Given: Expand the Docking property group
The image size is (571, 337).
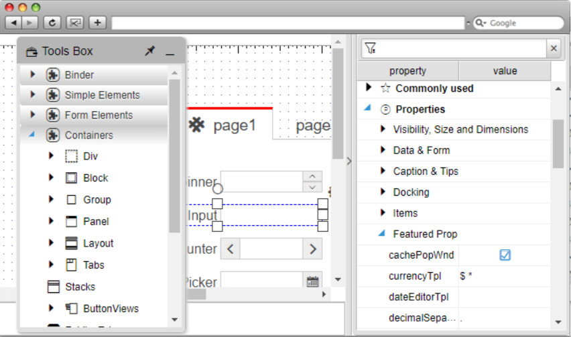Looking at the screenshot, I should pyautogui.click(x=383, y=192).
